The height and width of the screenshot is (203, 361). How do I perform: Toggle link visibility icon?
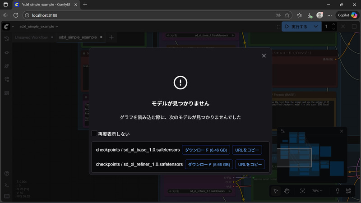tap(348, 191)
